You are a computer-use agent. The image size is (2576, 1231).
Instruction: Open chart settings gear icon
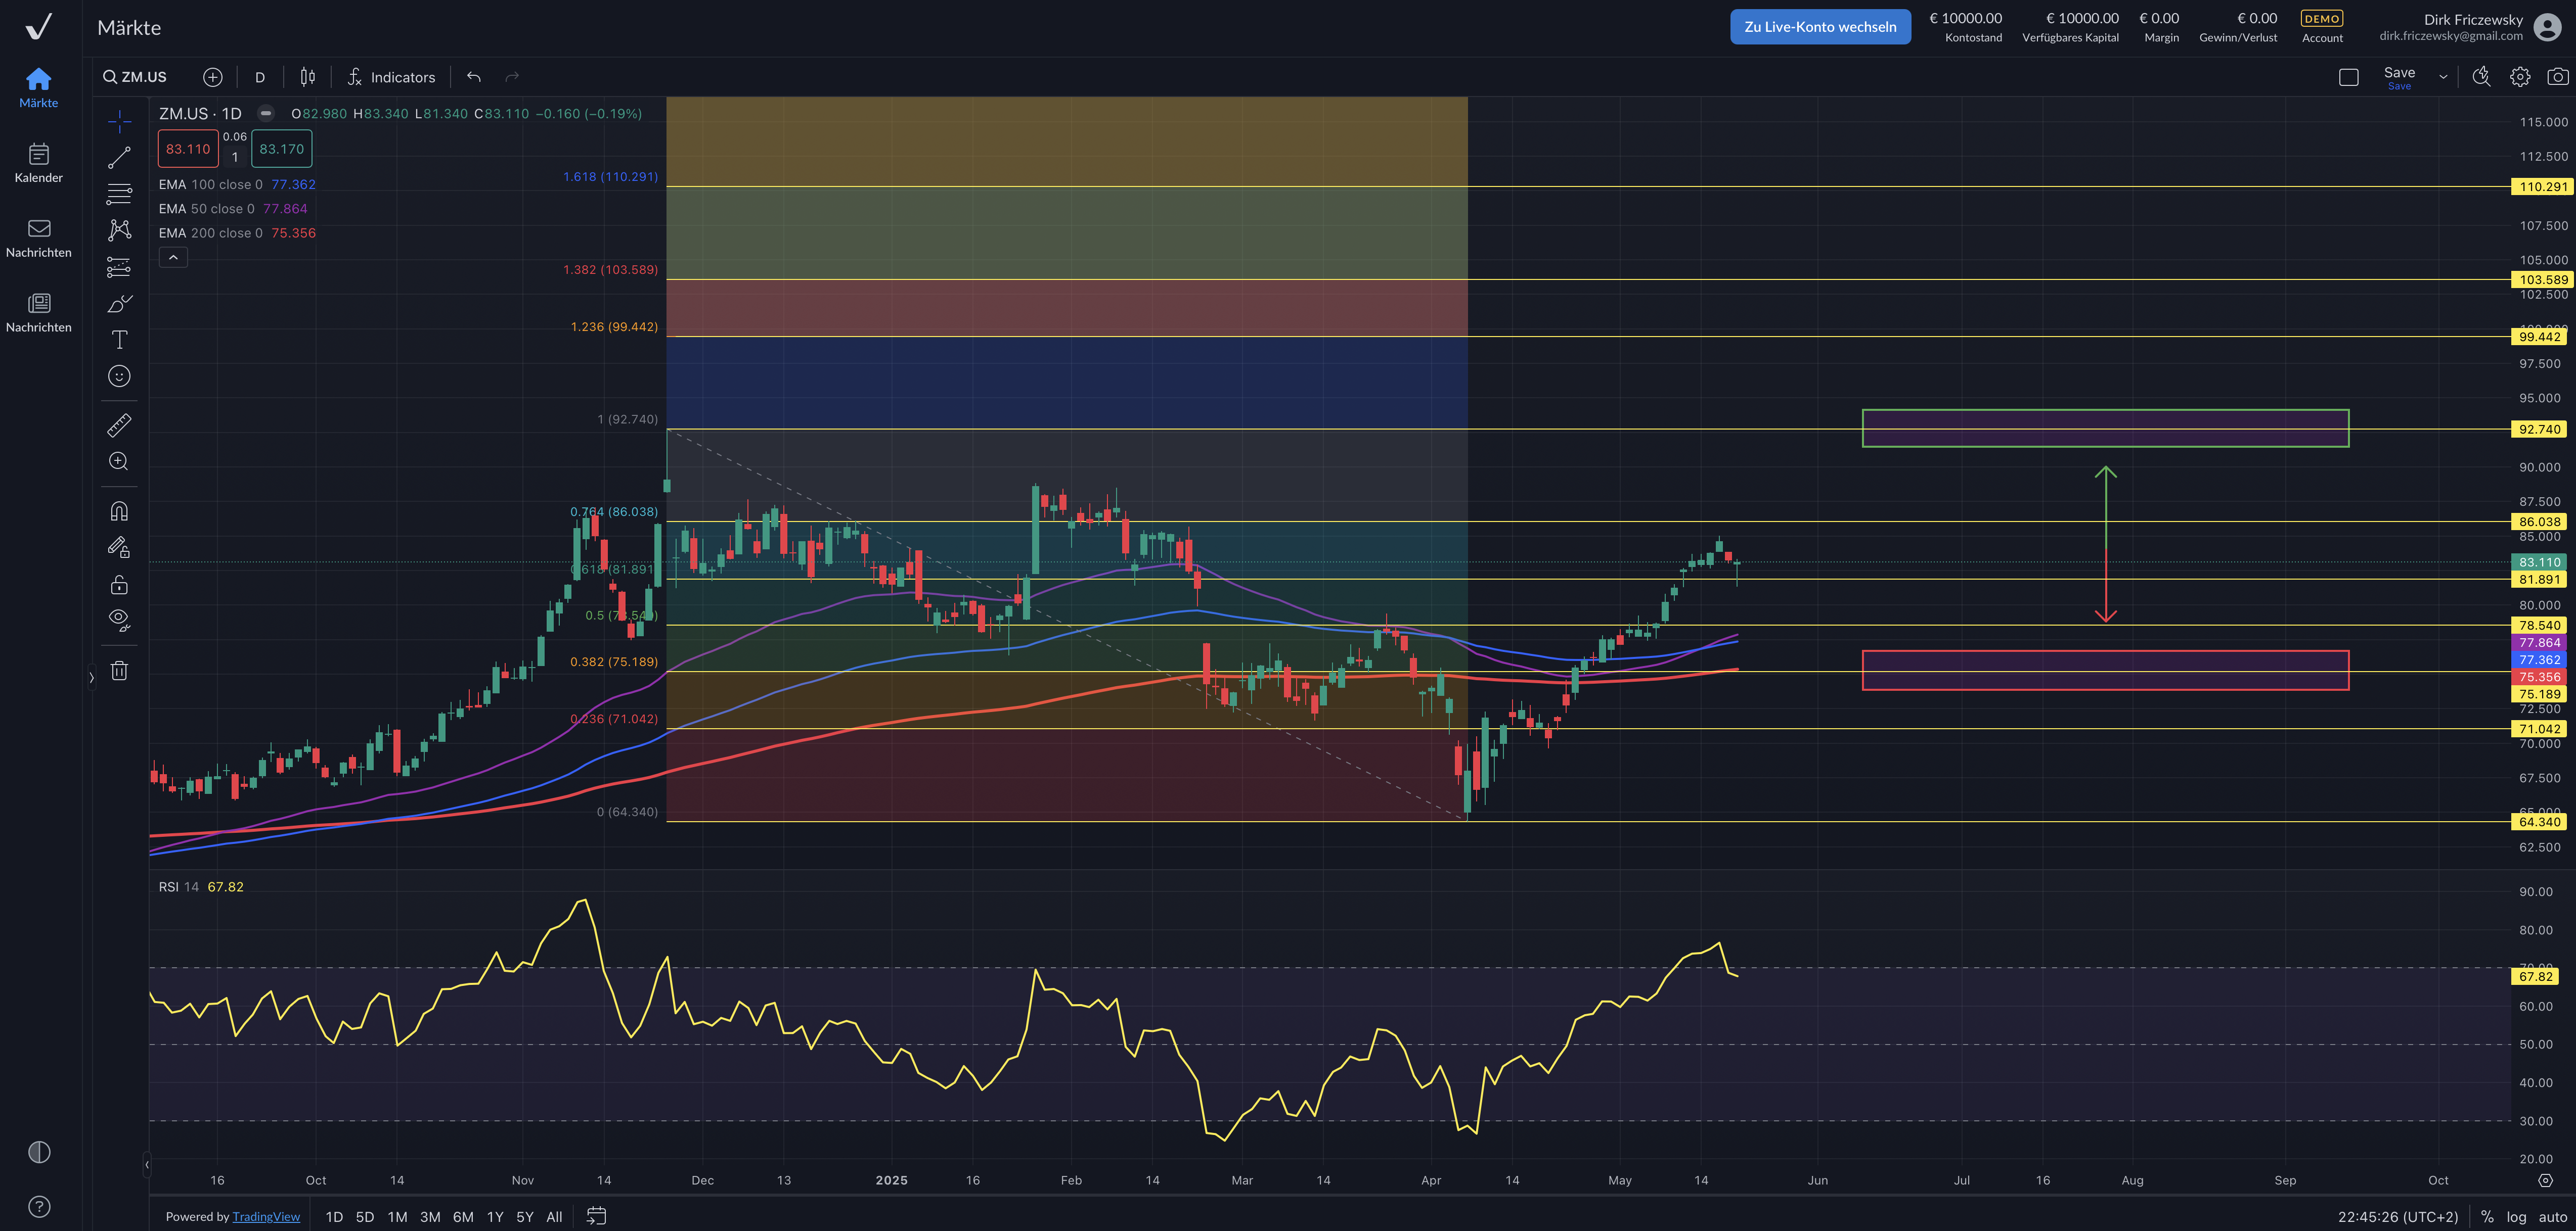(2519, 77)
